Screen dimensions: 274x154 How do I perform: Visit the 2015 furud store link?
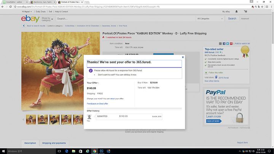coord(223,77)
